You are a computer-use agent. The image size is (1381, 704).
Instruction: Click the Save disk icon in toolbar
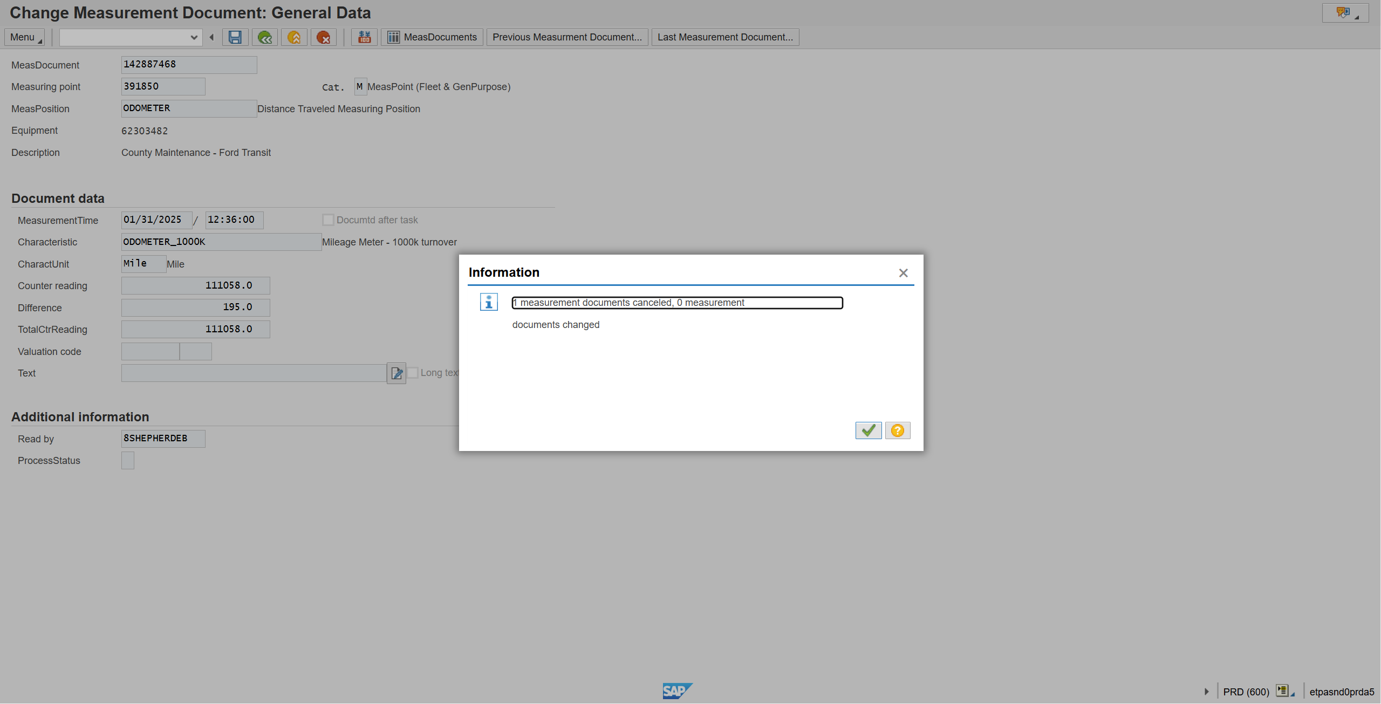235,37
